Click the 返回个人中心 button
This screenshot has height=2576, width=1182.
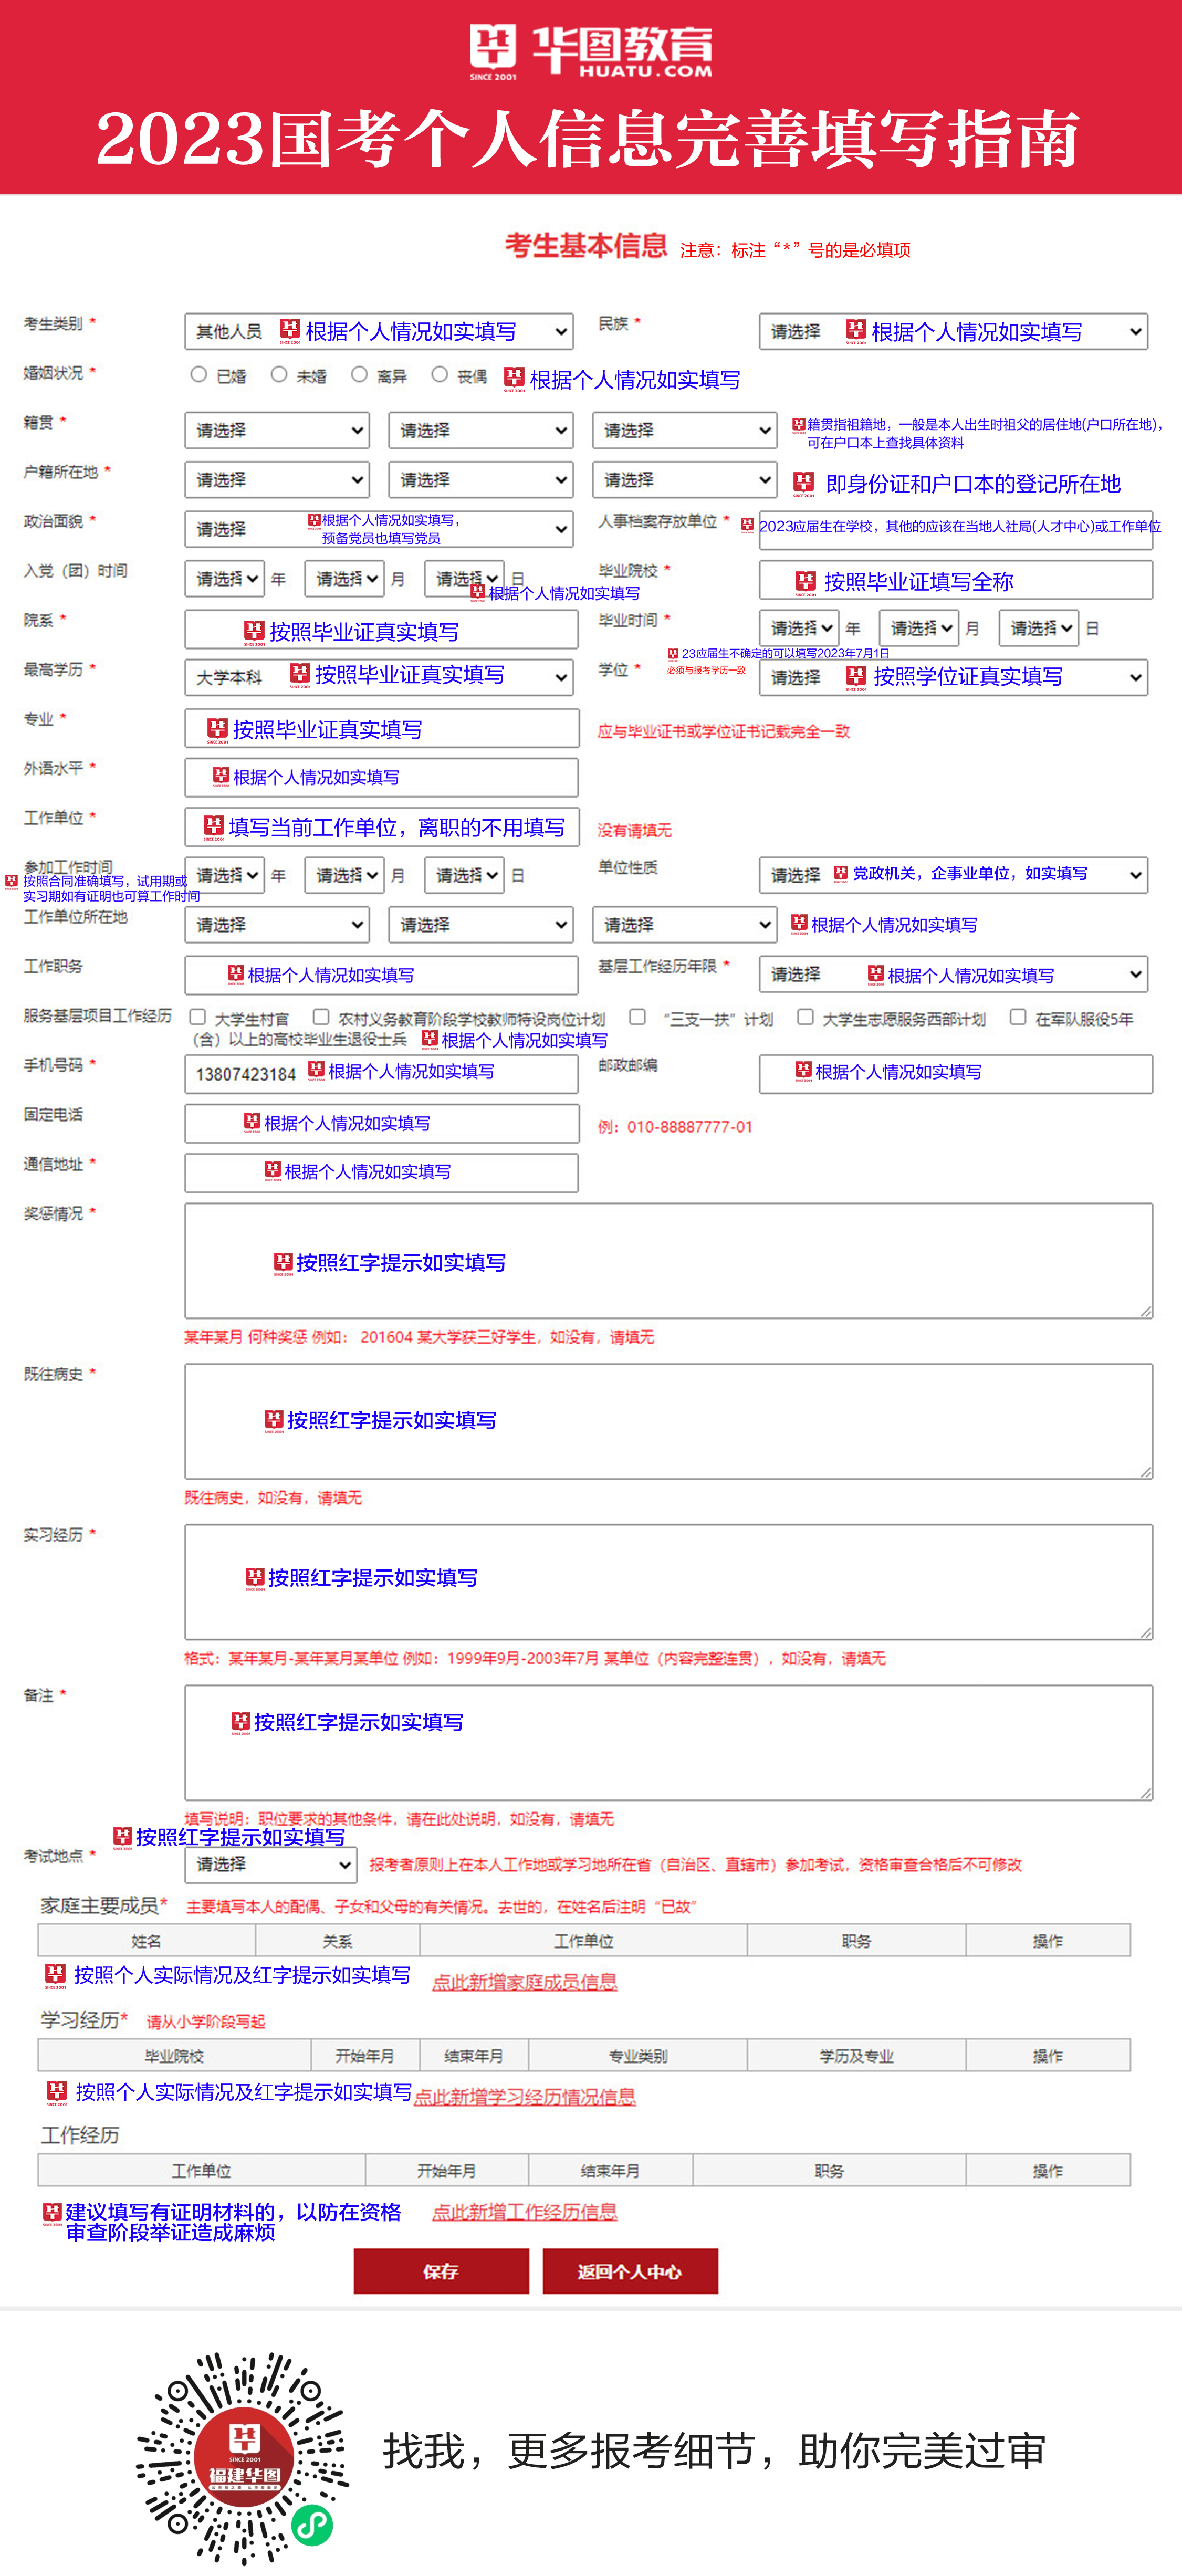tap(630, 2271)
